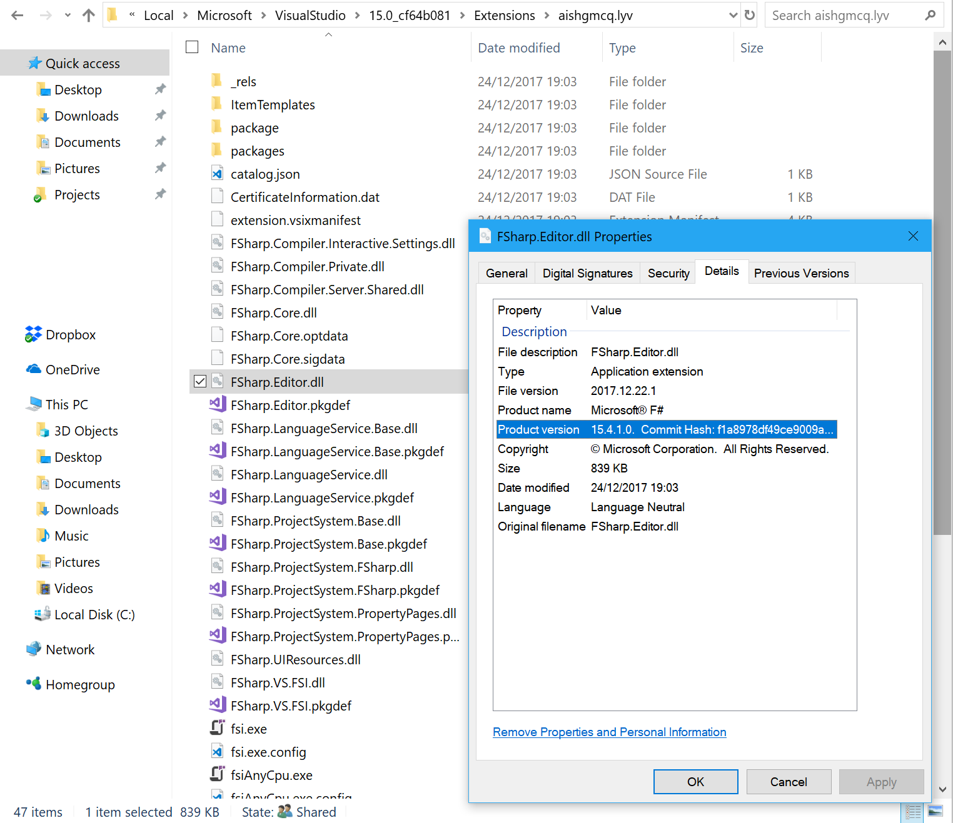Click the search magnifier icon

(x=931, y=15)
